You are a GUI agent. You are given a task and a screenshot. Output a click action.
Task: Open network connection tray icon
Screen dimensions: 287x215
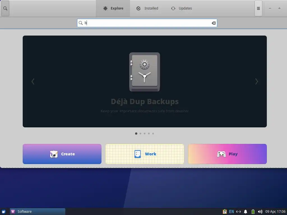click(x=239, y=212)
